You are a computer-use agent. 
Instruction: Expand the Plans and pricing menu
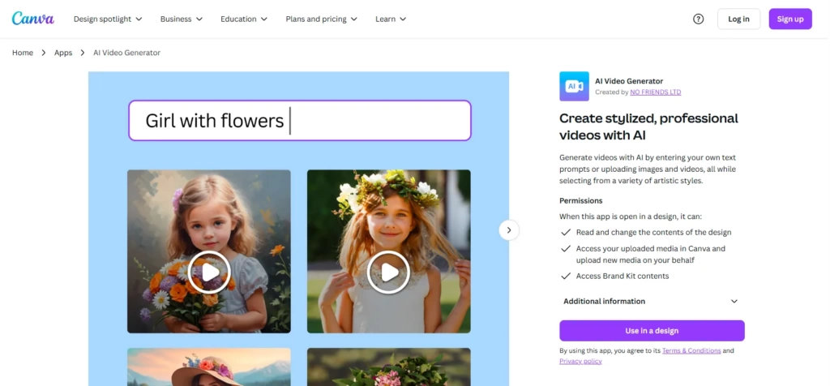coord(321,19)
